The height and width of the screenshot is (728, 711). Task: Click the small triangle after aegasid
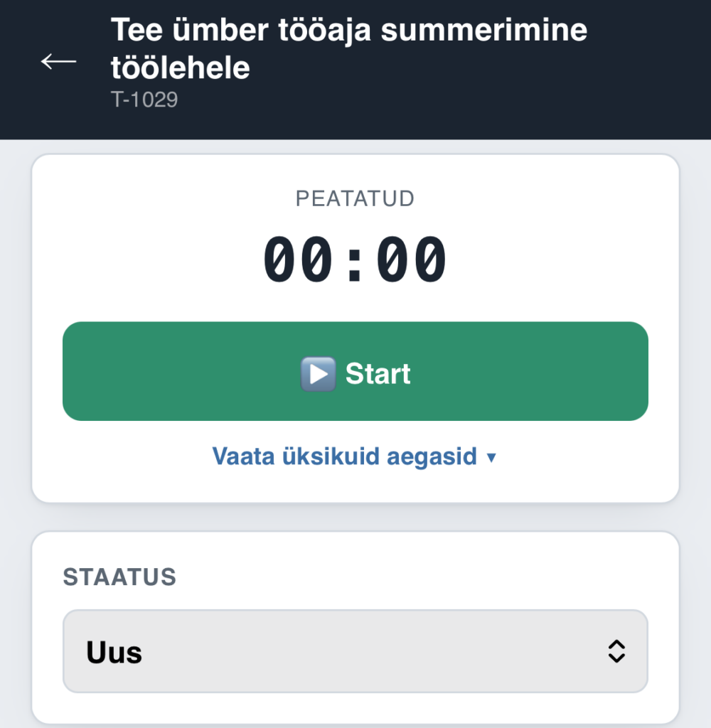coord(491,459)
